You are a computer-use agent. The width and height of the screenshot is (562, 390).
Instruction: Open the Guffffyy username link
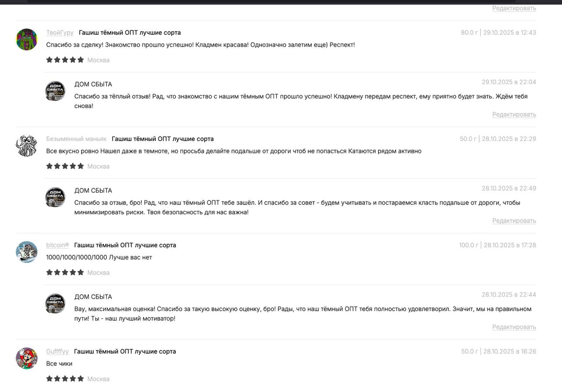58,351
